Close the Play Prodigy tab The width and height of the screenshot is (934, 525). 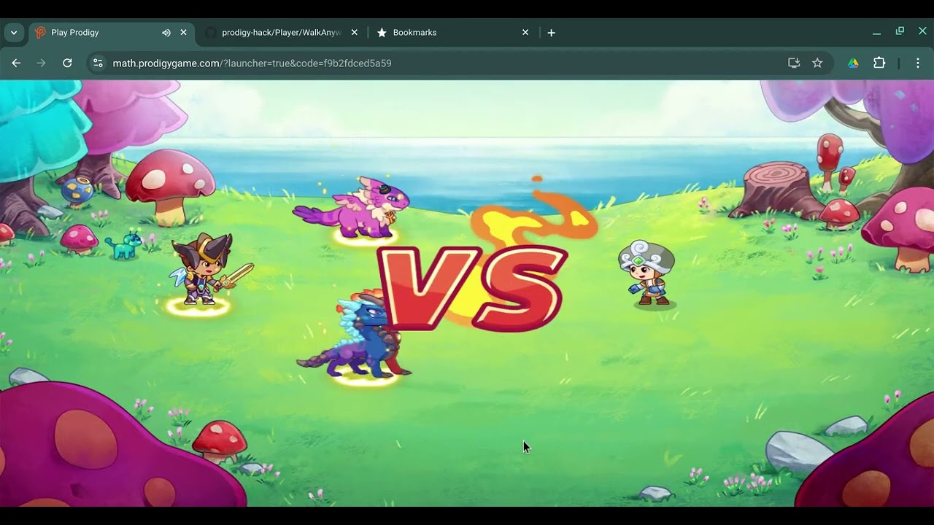(183, 33)
